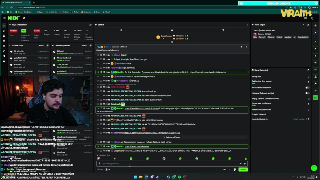Expand Yavaş mod options
The height and width of the screenshot is (180, 320).
click(x=308, y=77)
